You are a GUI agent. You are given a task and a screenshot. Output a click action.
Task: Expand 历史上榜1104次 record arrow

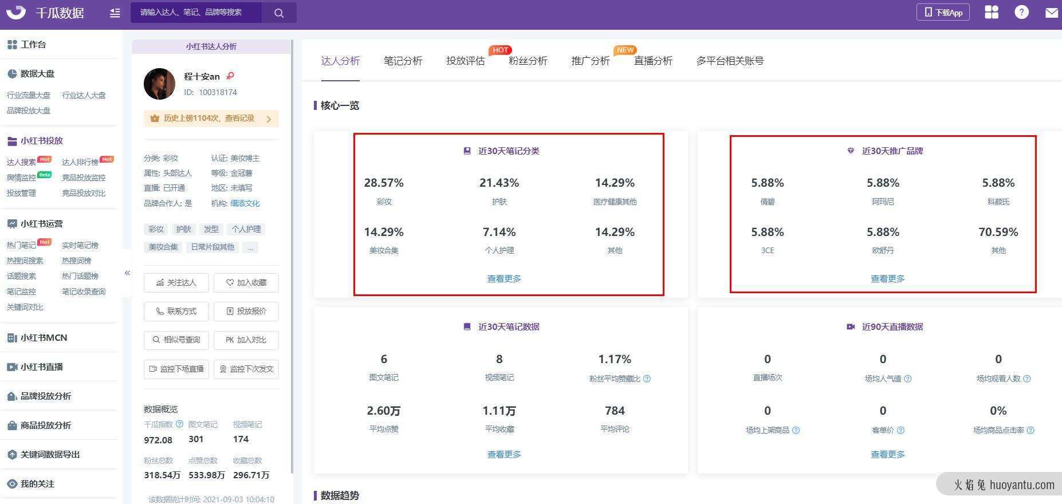coord(269,119)
